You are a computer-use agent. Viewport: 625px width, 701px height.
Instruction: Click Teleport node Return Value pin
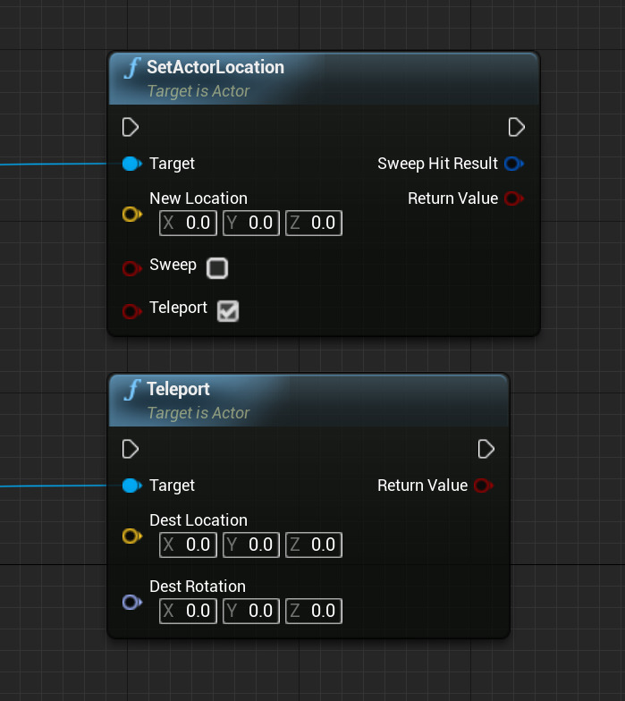tap(483, 486)
